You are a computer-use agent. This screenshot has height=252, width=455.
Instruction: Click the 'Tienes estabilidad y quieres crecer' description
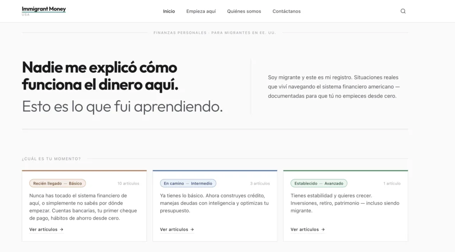click(x=345, y=203)
